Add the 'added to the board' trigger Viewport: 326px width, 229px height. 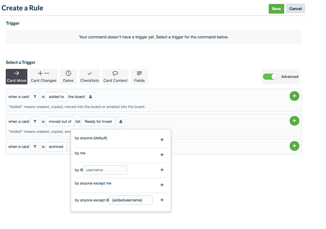pyautogui.click(x=294, y=96)
